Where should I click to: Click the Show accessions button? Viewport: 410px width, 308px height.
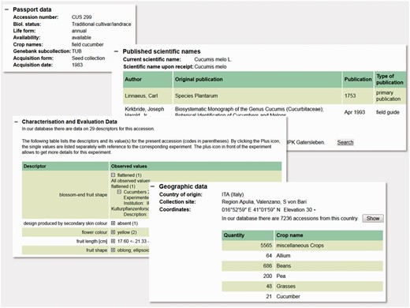click(373, 219)
